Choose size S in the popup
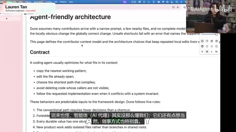This screenshot has height=132, width=236. coord(202,52)
